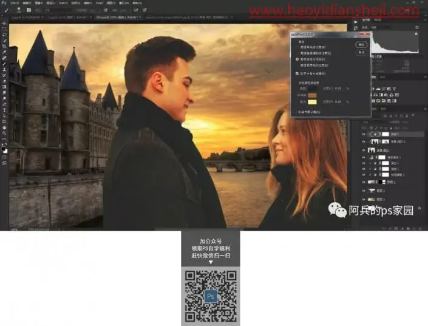Click the Shadows target color swatch
The height and width of the screenshot is (326, 428).
tap(312, 89)
